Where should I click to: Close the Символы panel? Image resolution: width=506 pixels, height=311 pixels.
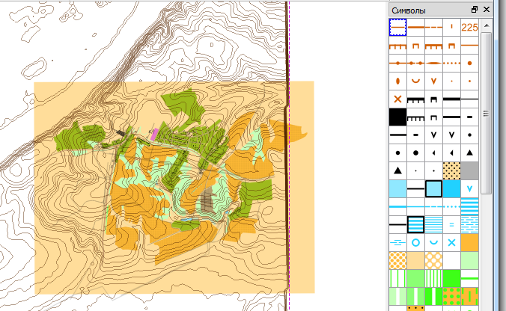[487, 10]
